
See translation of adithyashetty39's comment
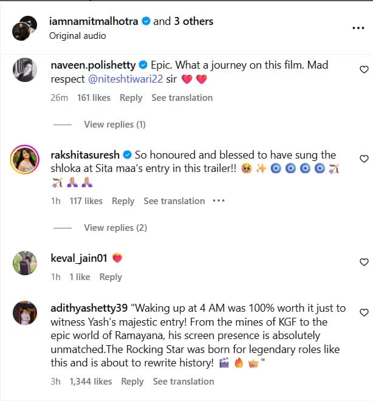183,382
